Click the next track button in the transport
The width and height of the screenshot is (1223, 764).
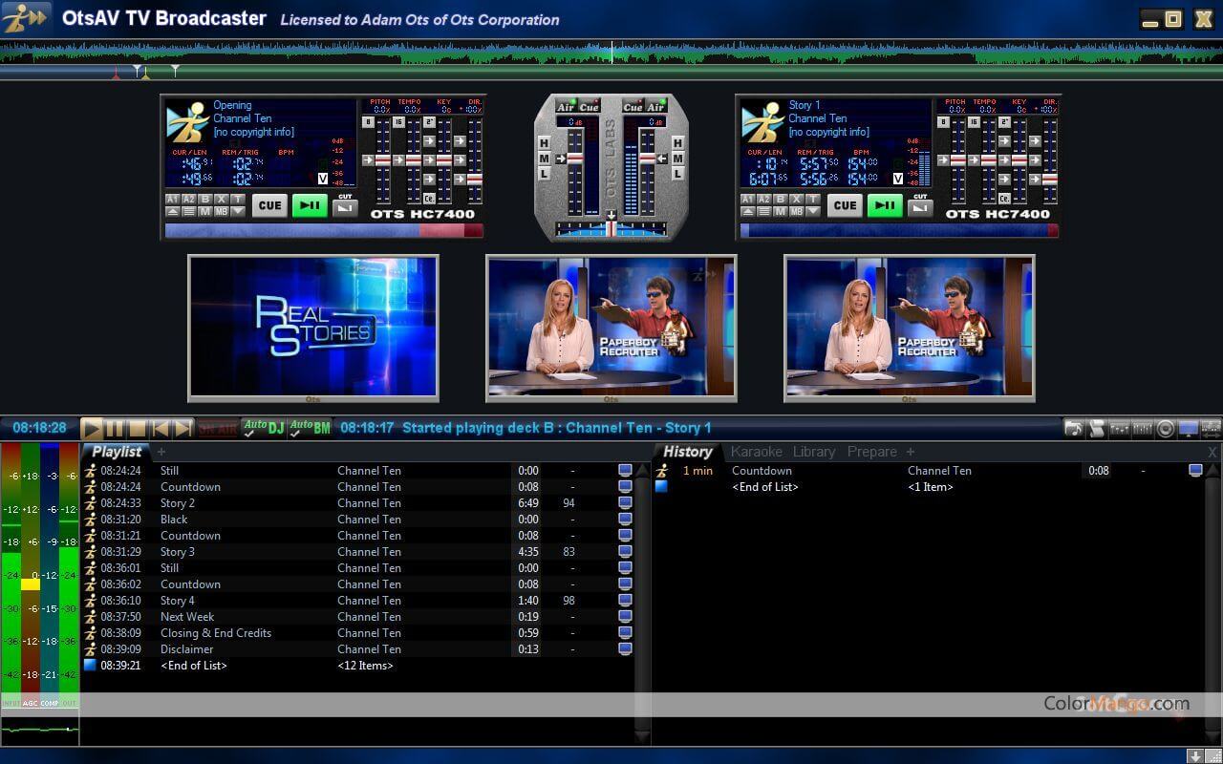tap(182, 429)
